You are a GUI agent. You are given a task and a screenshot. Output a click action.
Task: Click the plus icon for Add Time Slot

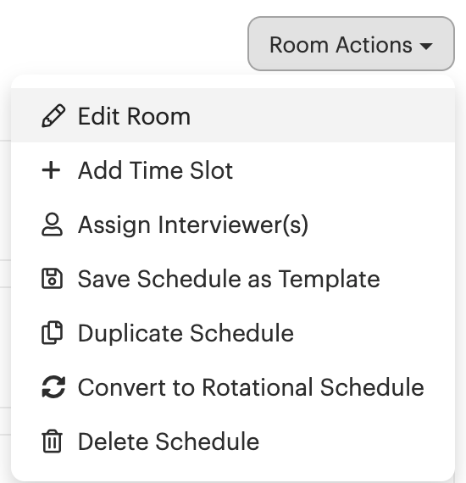(51, 170)
